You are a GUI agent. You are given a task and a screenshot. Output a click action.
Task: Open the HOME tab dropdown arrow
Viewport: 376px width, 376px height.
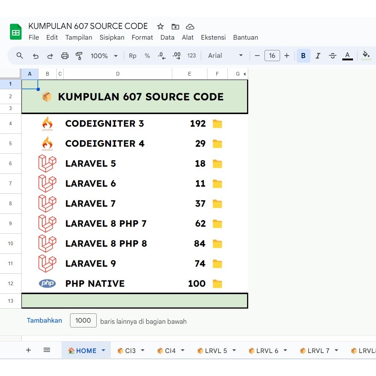coord(103,350)
